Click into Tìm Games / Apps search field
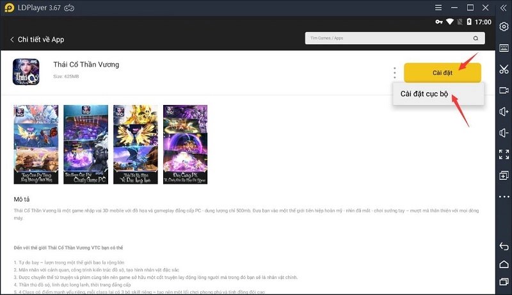 pyautogui.click(x=395, y=38)
